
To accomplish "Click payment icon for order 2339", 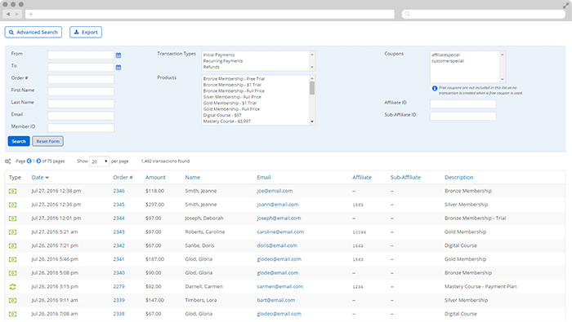I will coord(13,300).
